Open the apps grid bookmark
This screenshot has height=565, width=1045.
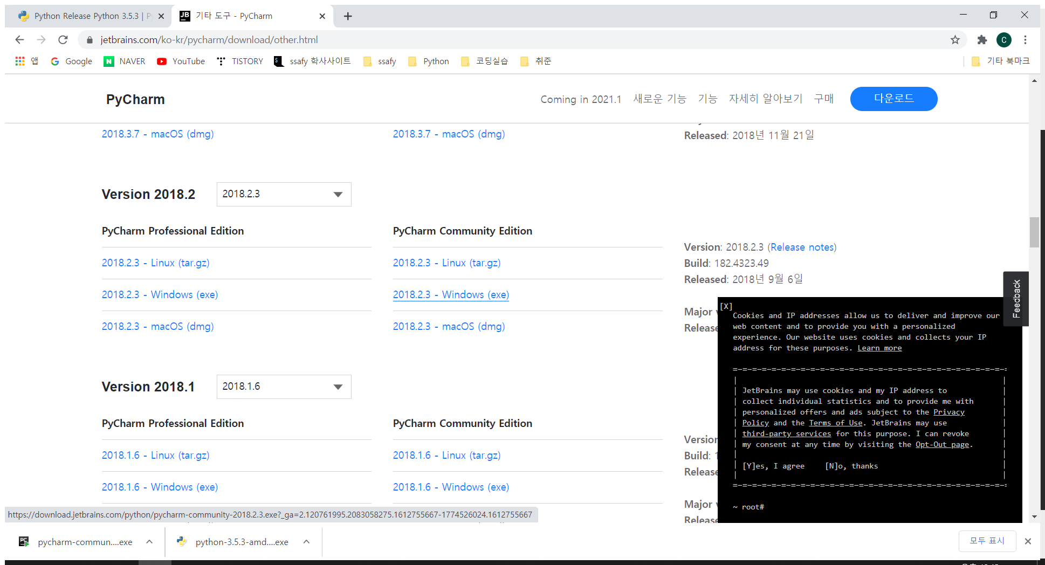tap(26, 61)
